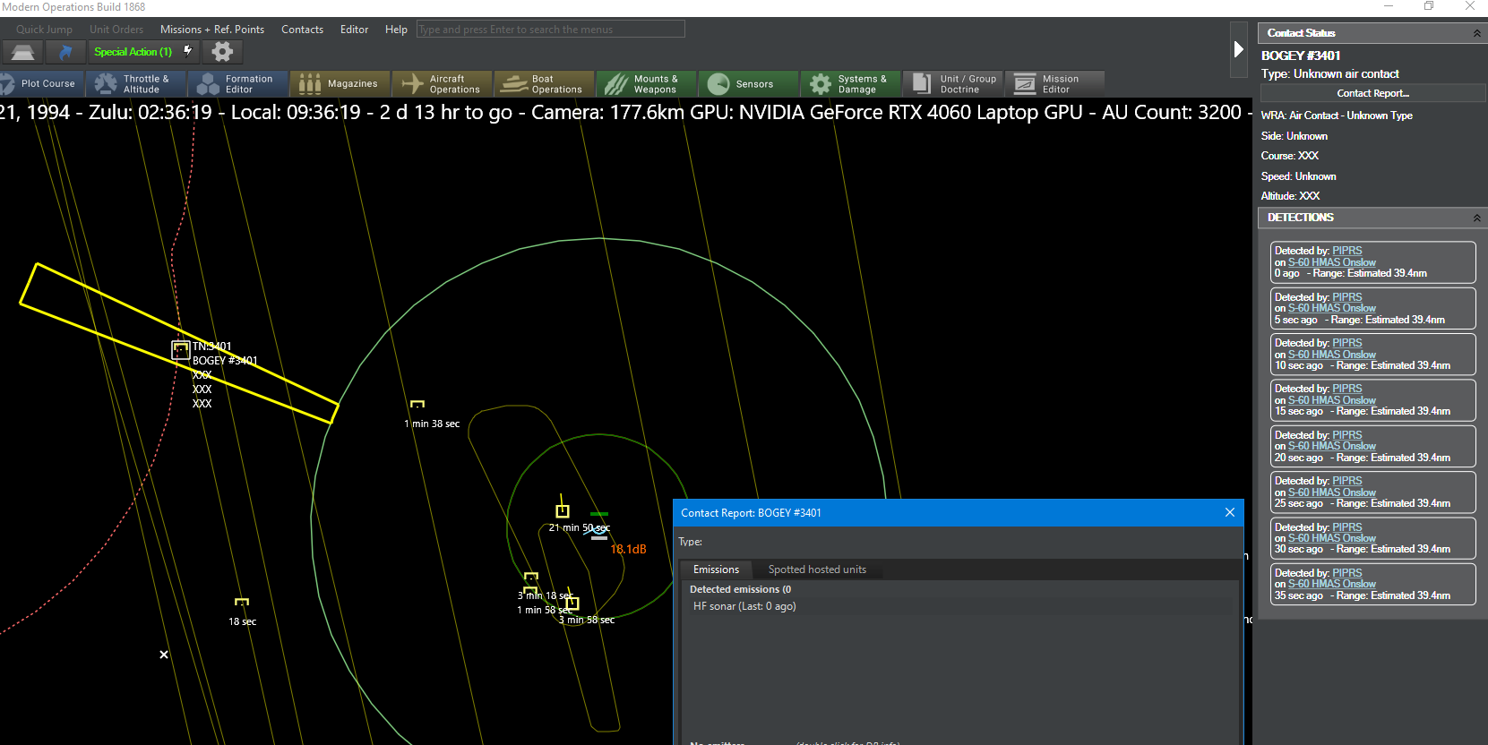Open Mounts & Weapons window
Image resolution: width=1488 pixels, height=745 pixels.
pyautogui.click(x=647, y=84)
